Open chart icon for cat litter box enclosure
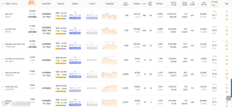 (x=227, y=56)
